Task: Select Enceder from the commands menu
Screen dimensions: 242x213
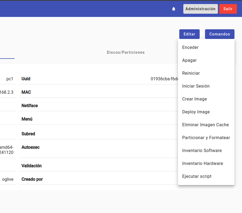Action: coord(190,48)
